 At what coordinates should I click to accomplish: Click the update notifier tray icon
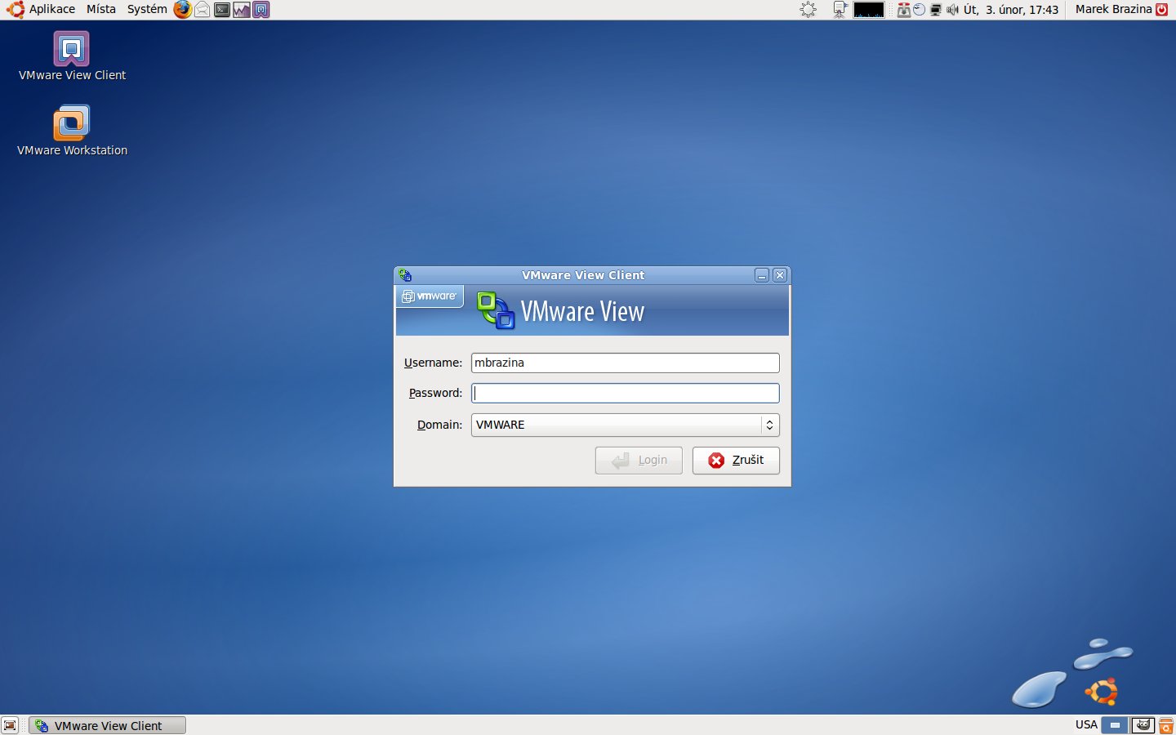[x=904, y=10]
